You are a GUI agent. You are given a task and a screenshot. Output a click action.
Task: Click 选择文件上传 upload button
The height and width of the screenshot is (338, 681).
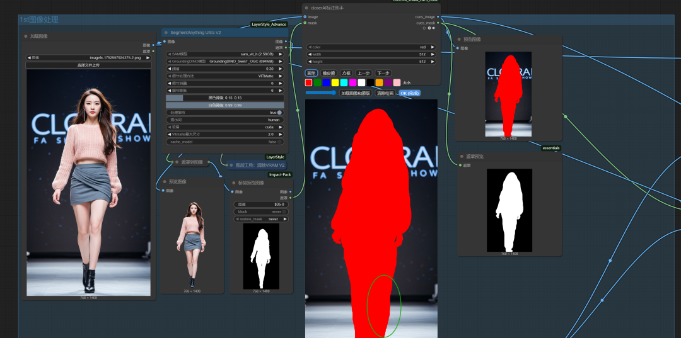(x=89, y=65)
